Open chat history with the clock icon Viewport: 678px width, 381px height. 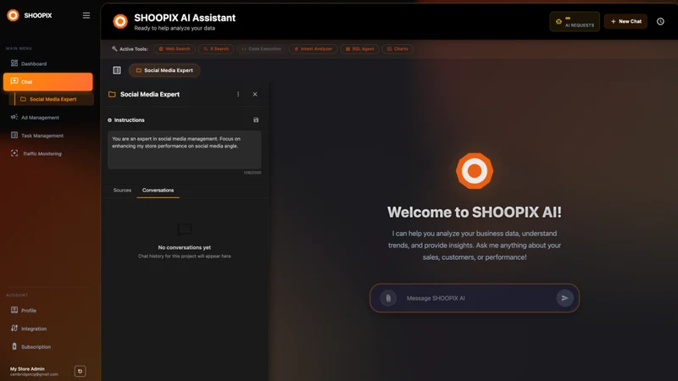click(660, 21)
